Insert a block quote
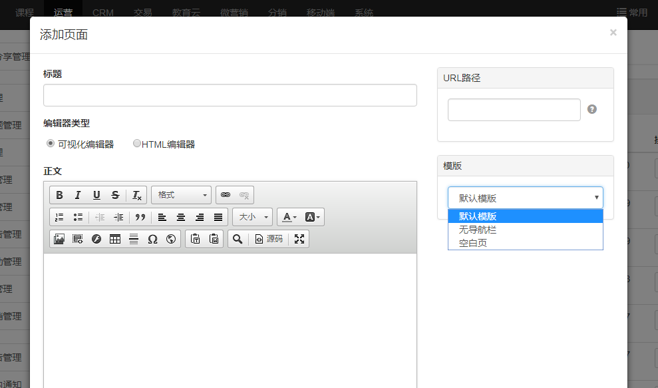This screenshot has width=658, height=388. coord(140,217)
